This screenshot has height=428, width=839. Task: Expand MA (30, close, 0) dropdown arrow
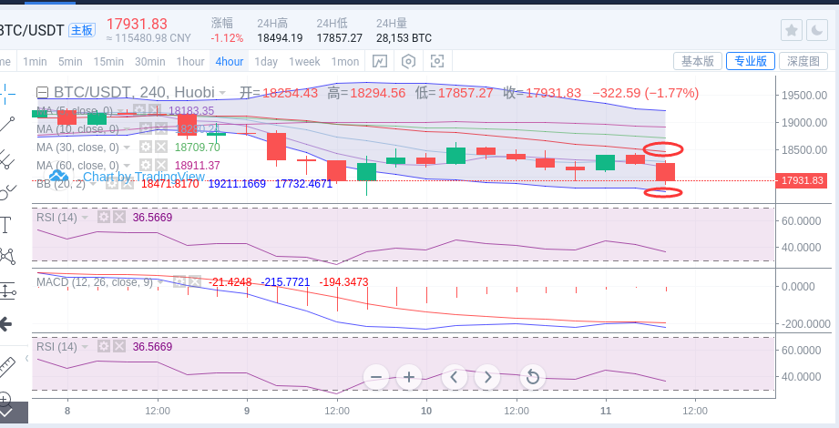(x=128, y=148)
